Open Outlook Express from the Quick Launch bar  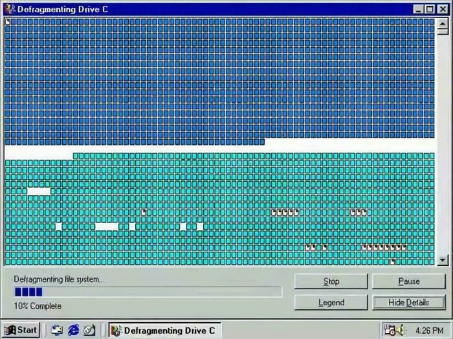tap(57, 330)
